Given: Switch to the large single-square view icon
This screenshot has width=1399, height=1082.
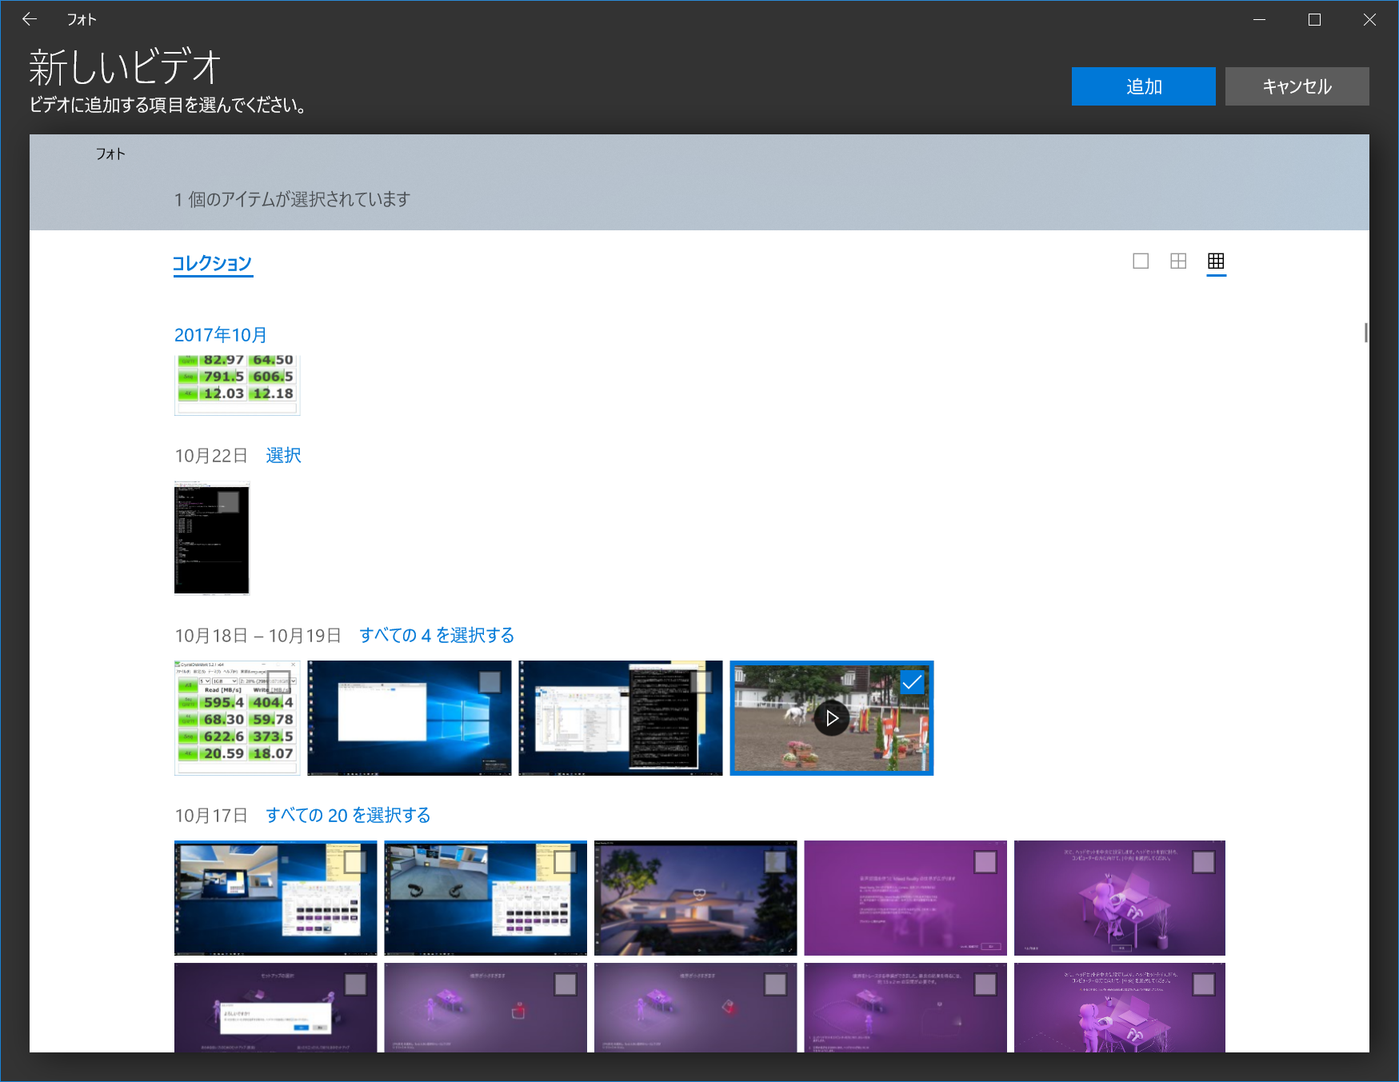Looking at the screenshot, I should coord(1141,261).
